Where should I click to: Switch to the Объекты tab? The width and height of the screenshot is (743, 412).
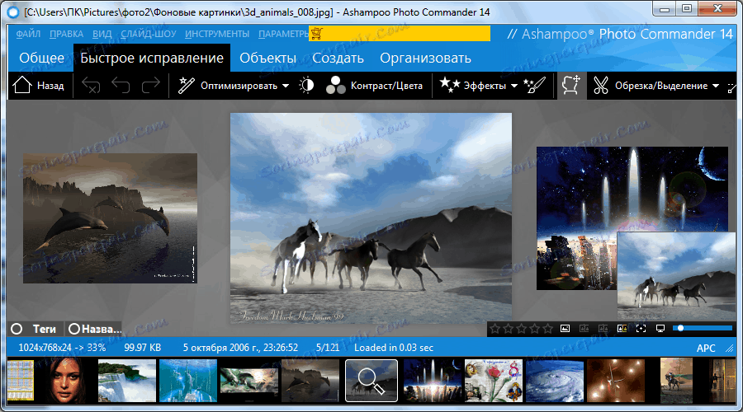point(267,58)
